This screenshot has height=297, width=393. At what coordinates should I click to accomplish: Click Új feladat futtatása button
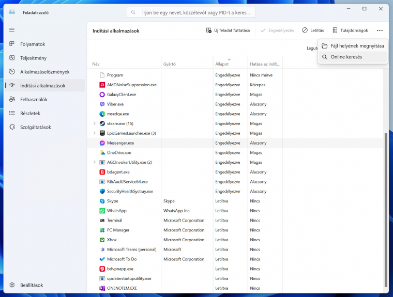click(x=228, y=30)
